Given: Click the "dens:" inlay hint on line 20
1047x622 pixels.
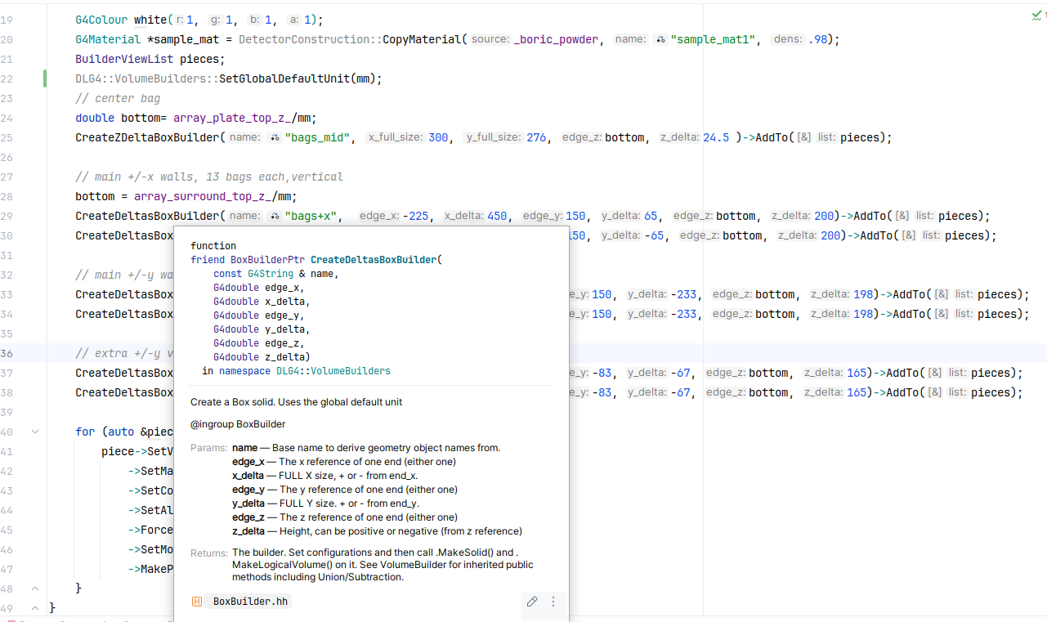Looking at the screenshot, I should (x=788, y=39).
